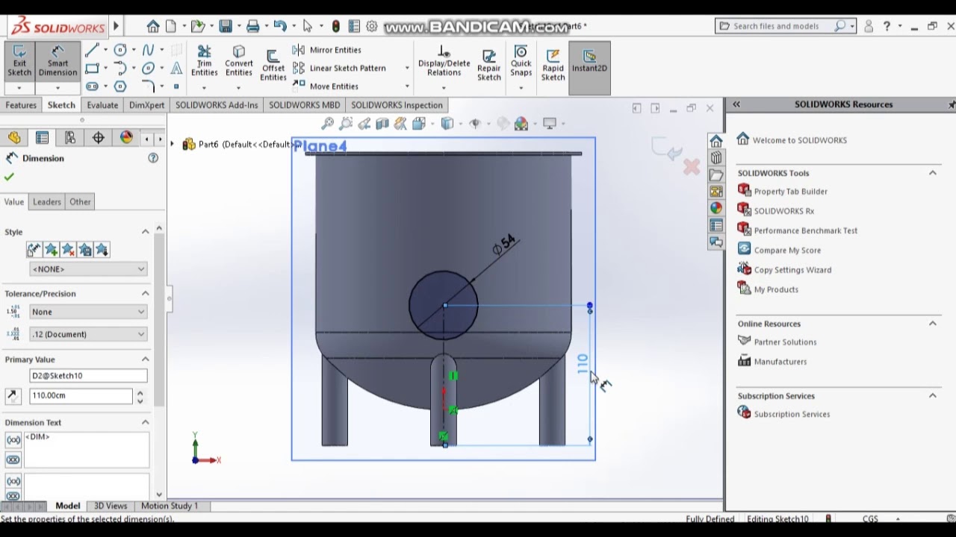Open the 3D Views bottom tab
The height and width of the screenshot is (537, 956).
111,506
